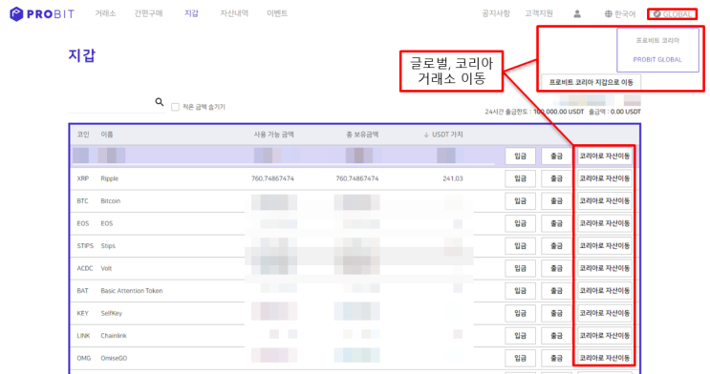Click 출금 for ACDC Volt
Viewport: 710px width, 374px height.
pyautogui.click(x=556, y=268)
